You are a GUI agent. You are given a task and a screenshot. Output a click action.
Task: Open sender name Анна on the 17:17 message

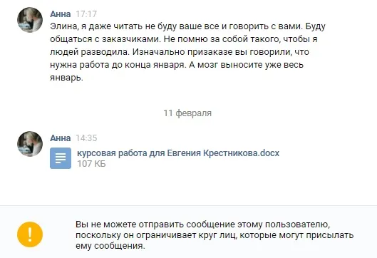point(61,14)
